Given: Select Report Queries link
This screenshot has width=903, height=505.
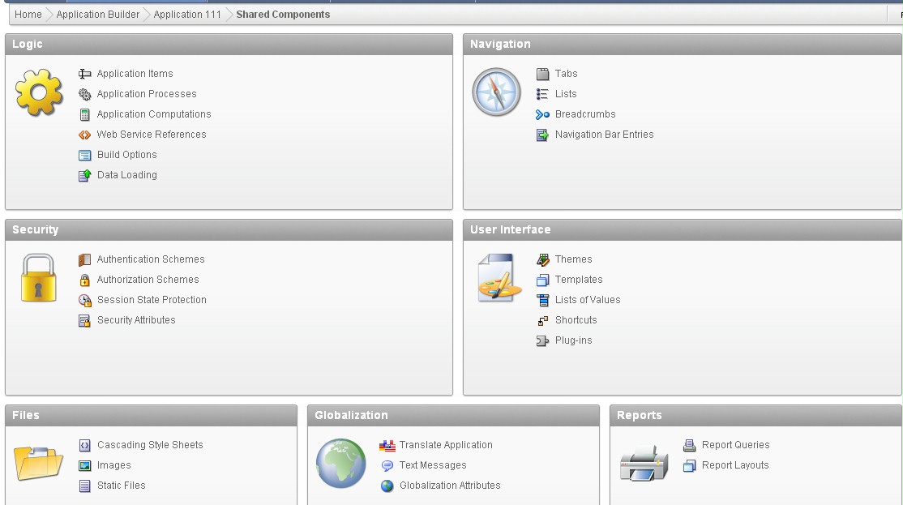Looking at the screenshot, I should (x=735, y=445).
